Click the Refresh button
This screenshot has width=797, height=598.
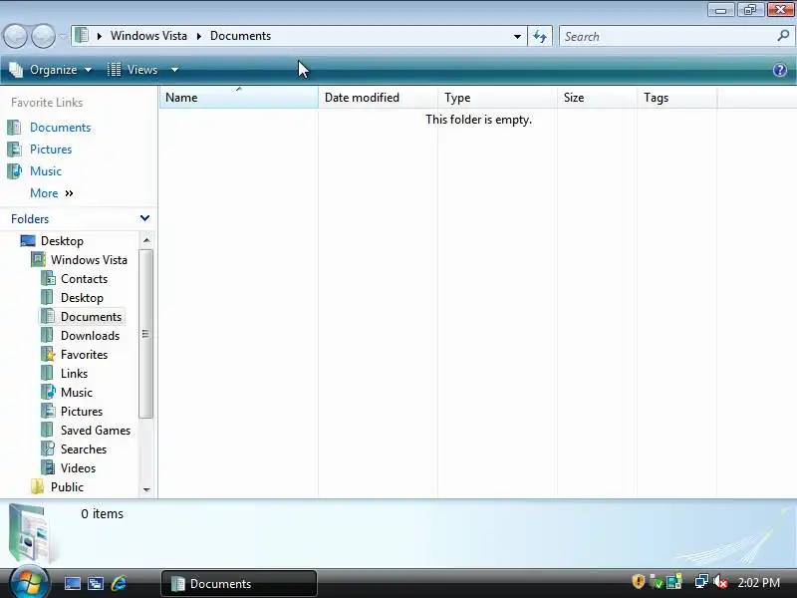540,36
